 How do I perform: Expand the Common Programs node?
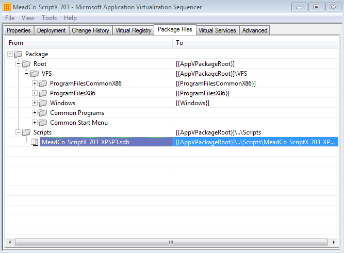[35, 112]
